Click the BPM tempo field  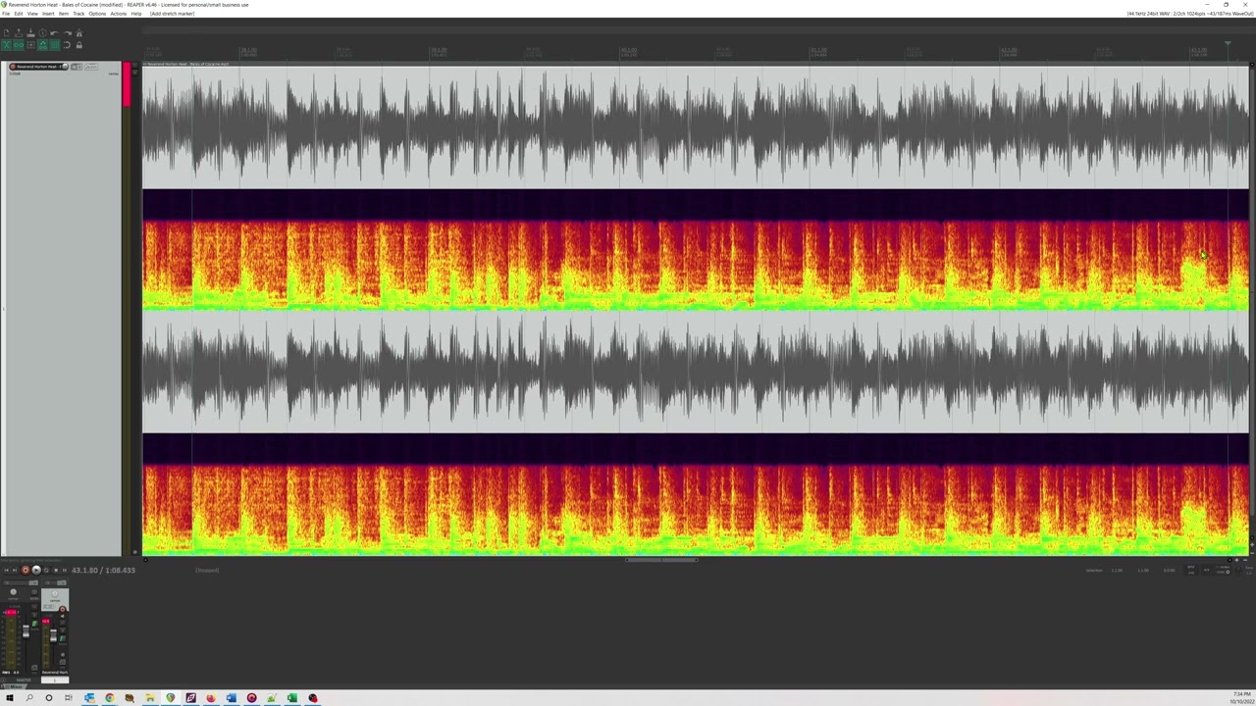(1191, 570)
